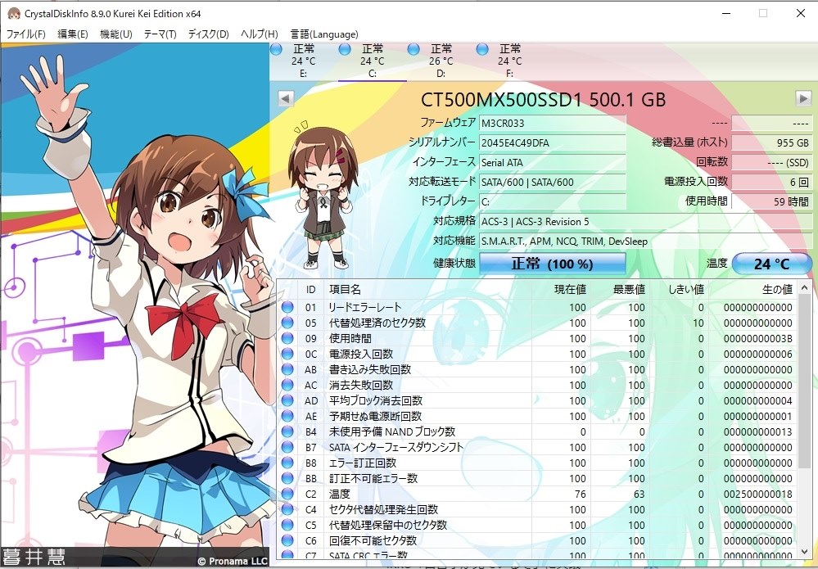The width and height of the screenshot is (818, 569).
Task: Click the ACS-3 | ACS-3 Revision 5 standard field
Action: click(x=645, y=222)
